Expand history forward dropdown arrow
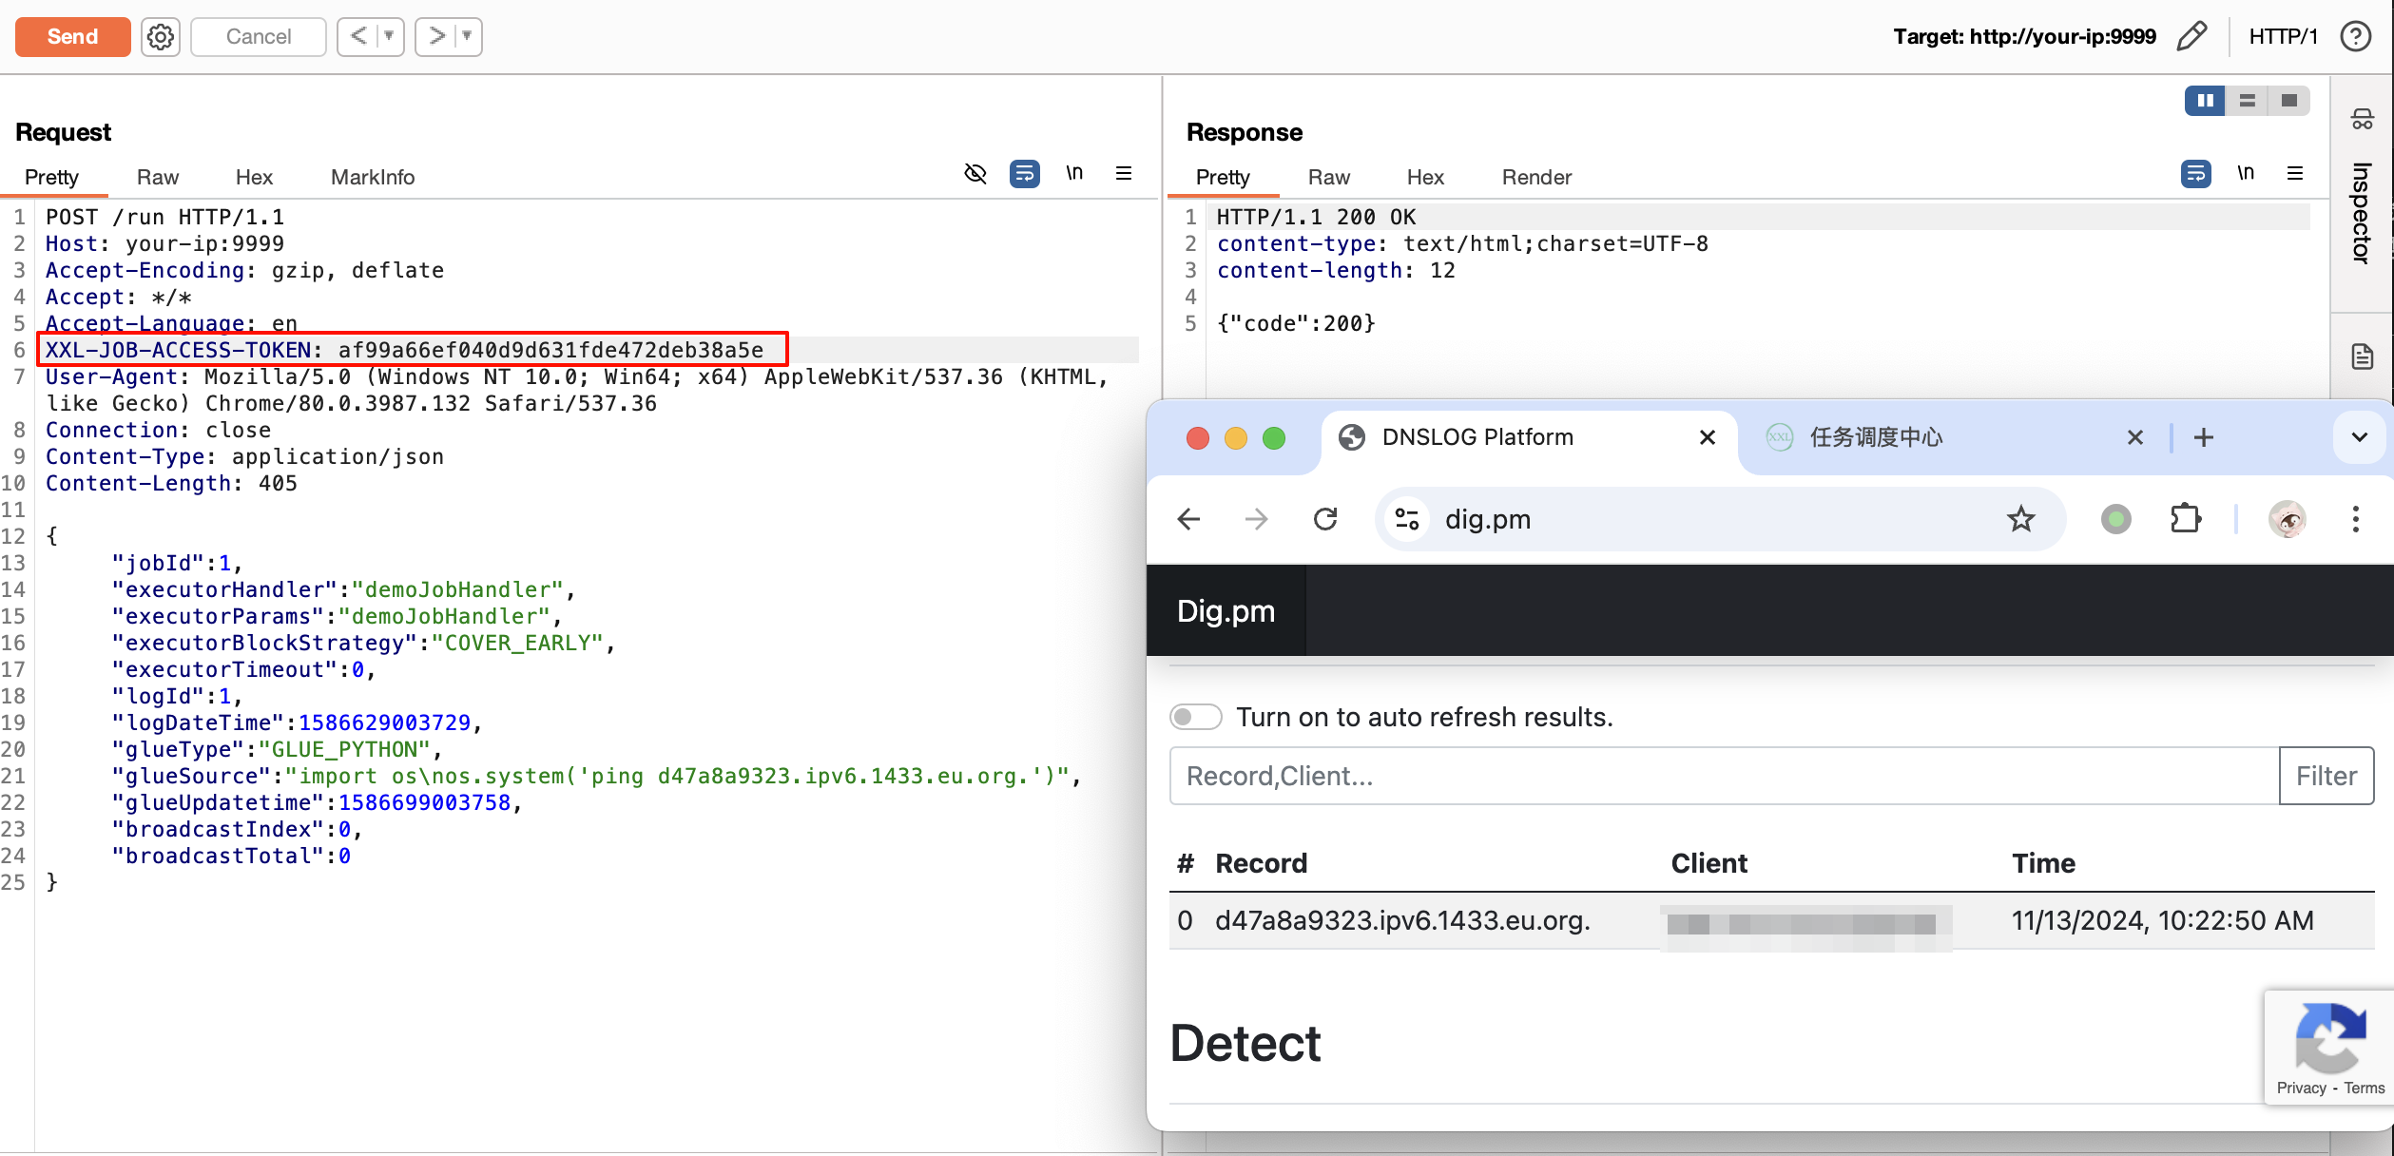The image size is (2394, 1156). click(x=467, y=37)
